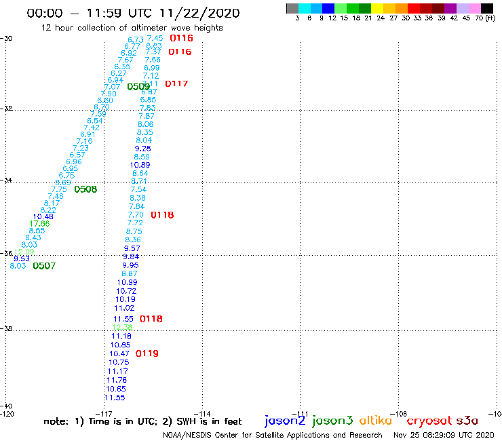This screenshot has height=441, width=502.
Task: Click the pink 70 ft legend swatch
Action: click(x=474, y=8)
